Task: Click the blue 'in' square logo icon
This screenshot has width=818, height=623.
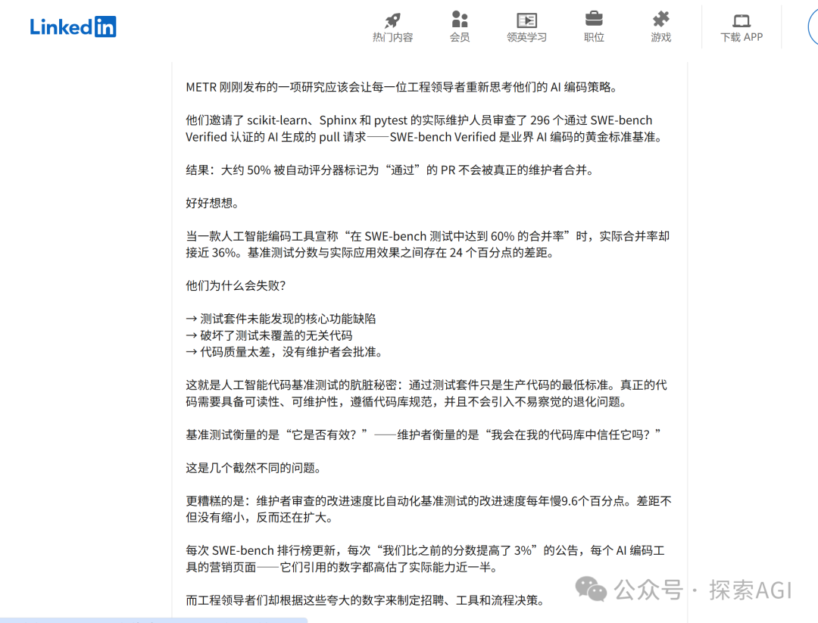Action: (106, 26)
